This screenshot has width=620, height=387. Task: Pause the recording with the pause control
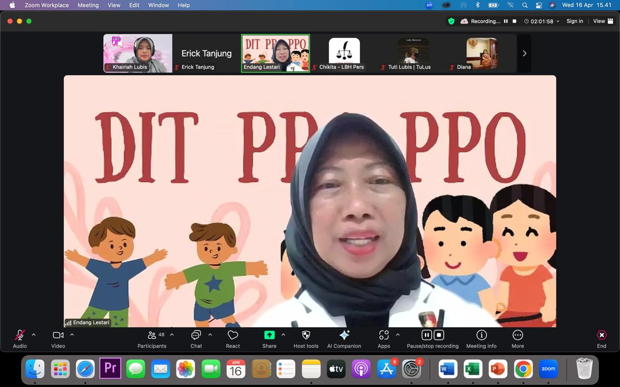pyautogui.click(x=426, y=334)
